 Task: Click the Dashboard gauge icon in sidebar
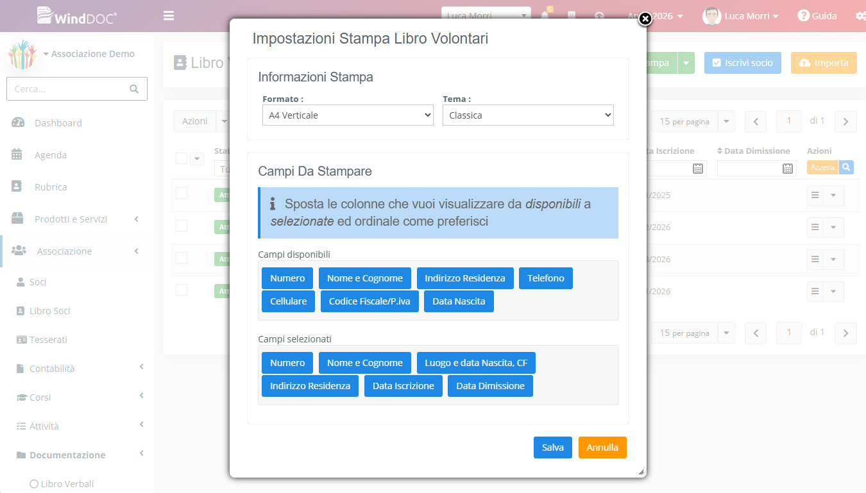(x=18, y=122)
